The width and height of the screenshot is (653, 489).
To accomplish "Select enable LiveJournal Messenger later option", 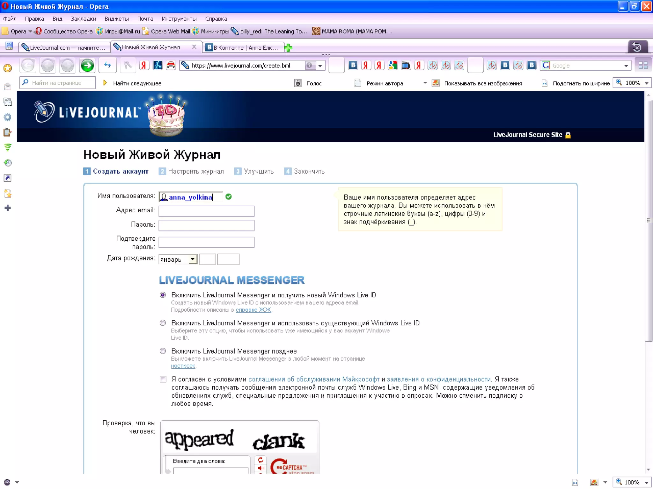I will coord(163,351).
